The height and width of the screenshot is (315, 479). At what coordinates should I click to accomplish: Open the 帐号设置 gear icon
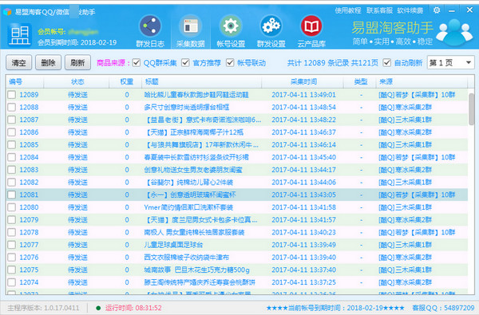(x=231, y=26)
